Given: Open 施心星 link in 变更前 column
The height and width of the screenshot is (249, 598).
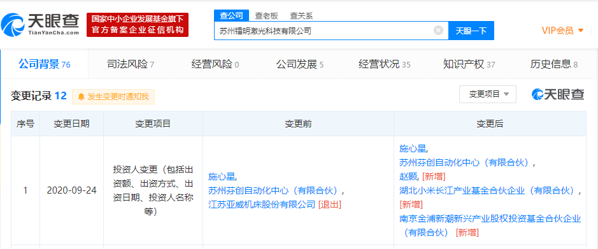Looking at the screenshot, I should [222, 176].
